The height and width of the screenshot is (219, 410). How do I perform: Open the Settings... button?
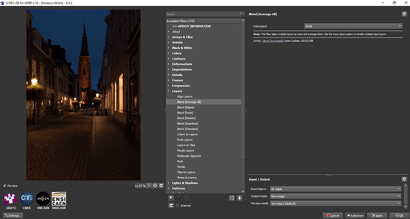13,215
